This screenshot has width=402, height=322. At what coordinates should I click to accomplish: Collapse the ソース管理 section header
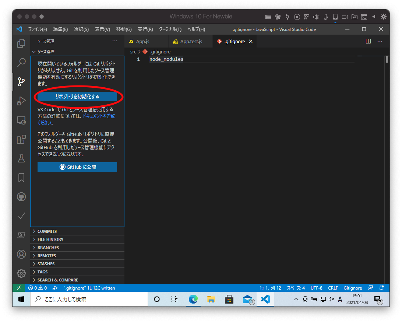[x=77, y=52]
